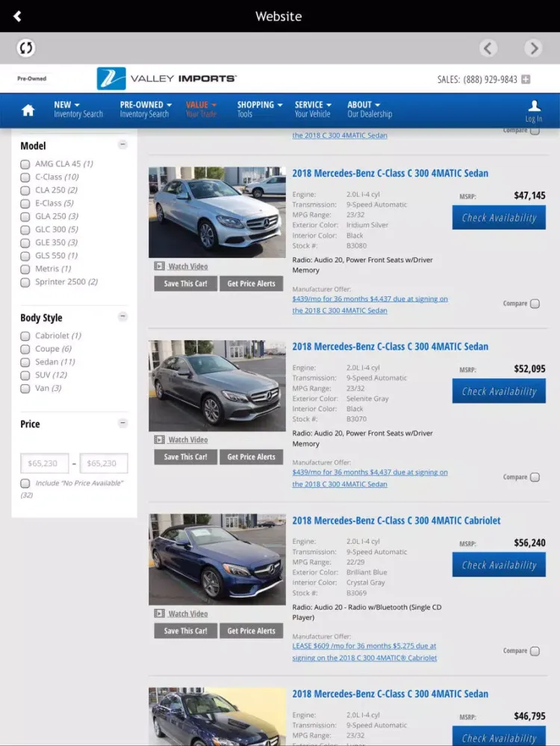Image resolution: width=560 pixels, height=746 pixels.
Task: Check the GLS 550 model filter
Action: [25, 256]
